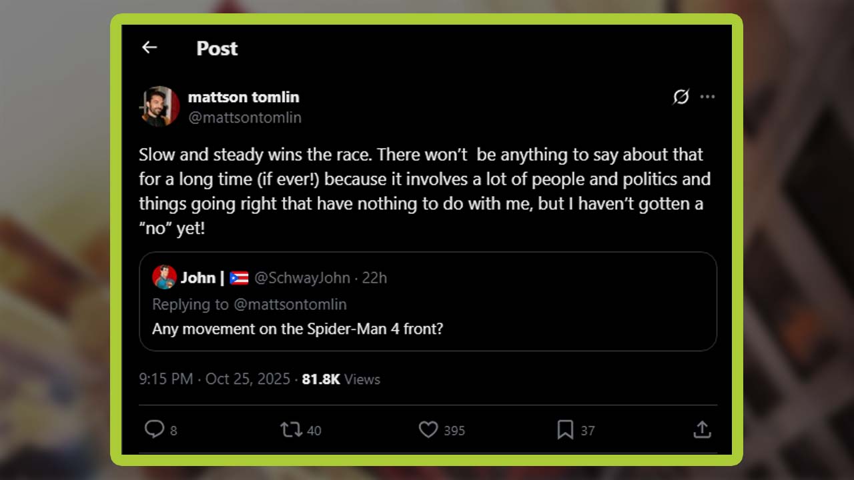854x480 pixels.
Task: Click the reply speech bubble icon
Action: (155, 429)
